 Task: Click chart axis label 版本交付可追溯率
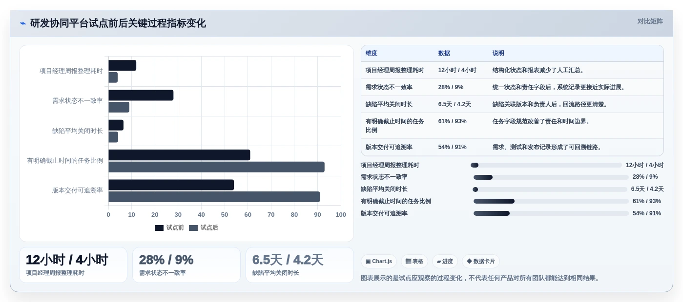tap(78, 190)
